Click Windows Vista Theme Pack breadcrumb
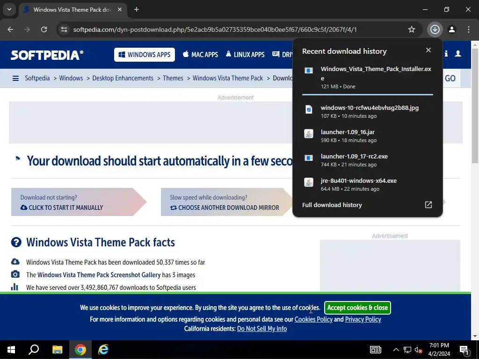Screen dimensions: 479x359 pos(228,78)
